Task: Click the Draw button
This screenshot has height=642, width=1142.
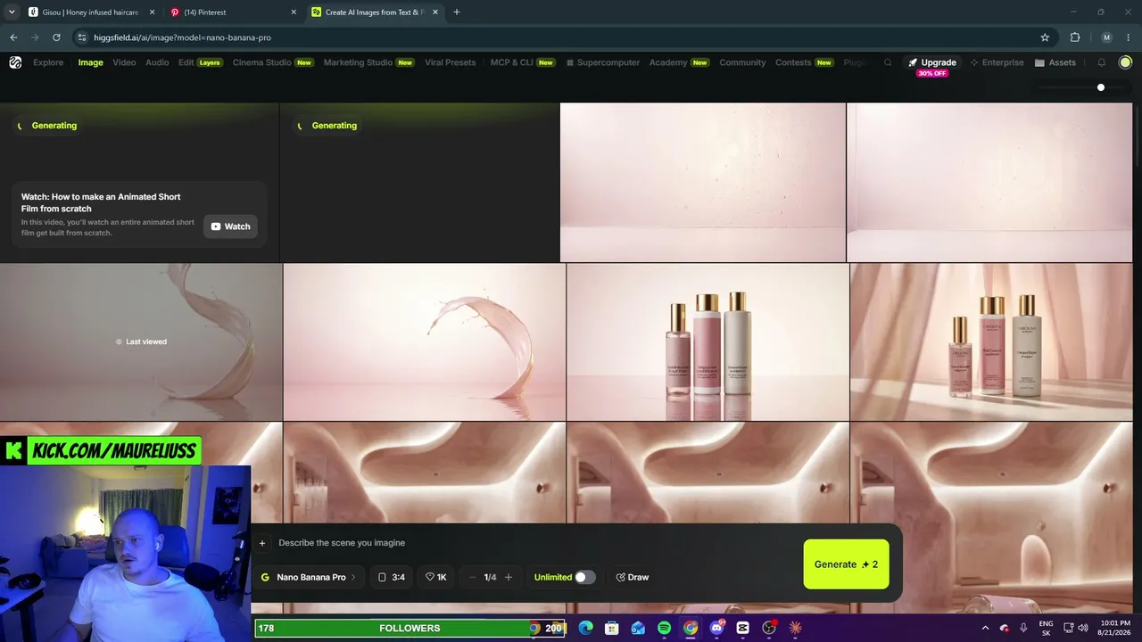Action: (633, 577)
